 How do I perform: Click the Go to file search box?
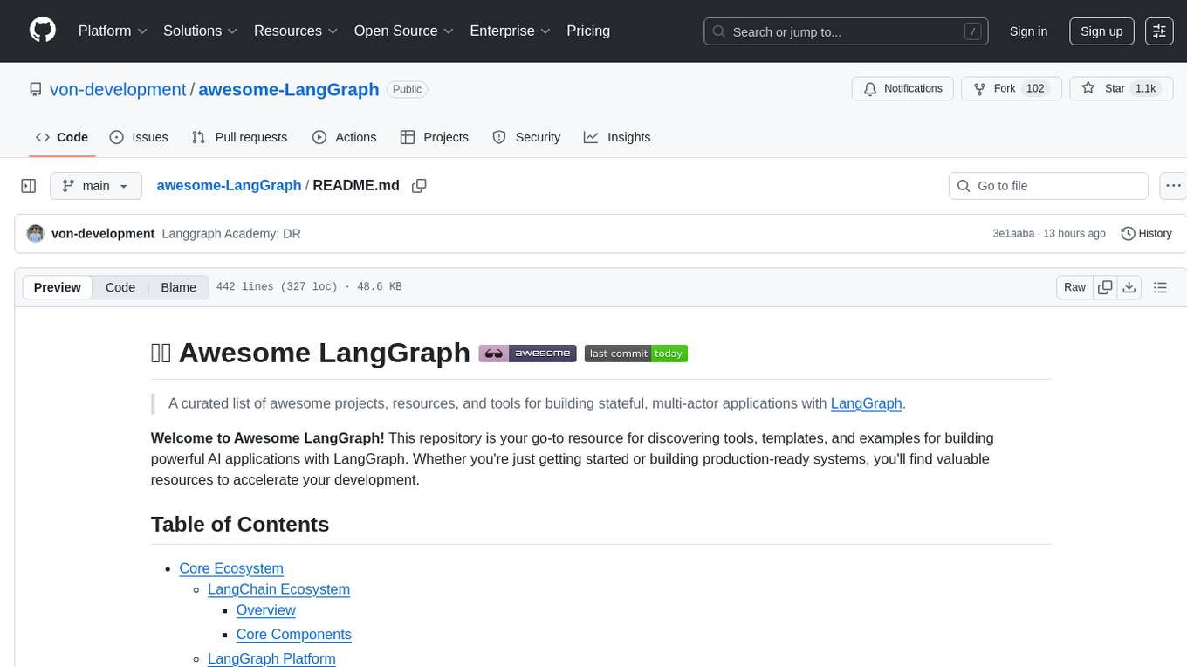click(x=1048, y=186)
